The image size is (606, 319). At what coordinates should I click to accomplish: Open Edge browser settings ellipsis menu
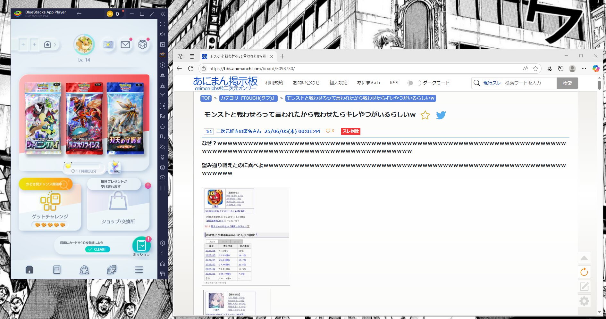[x=584, y=69]
